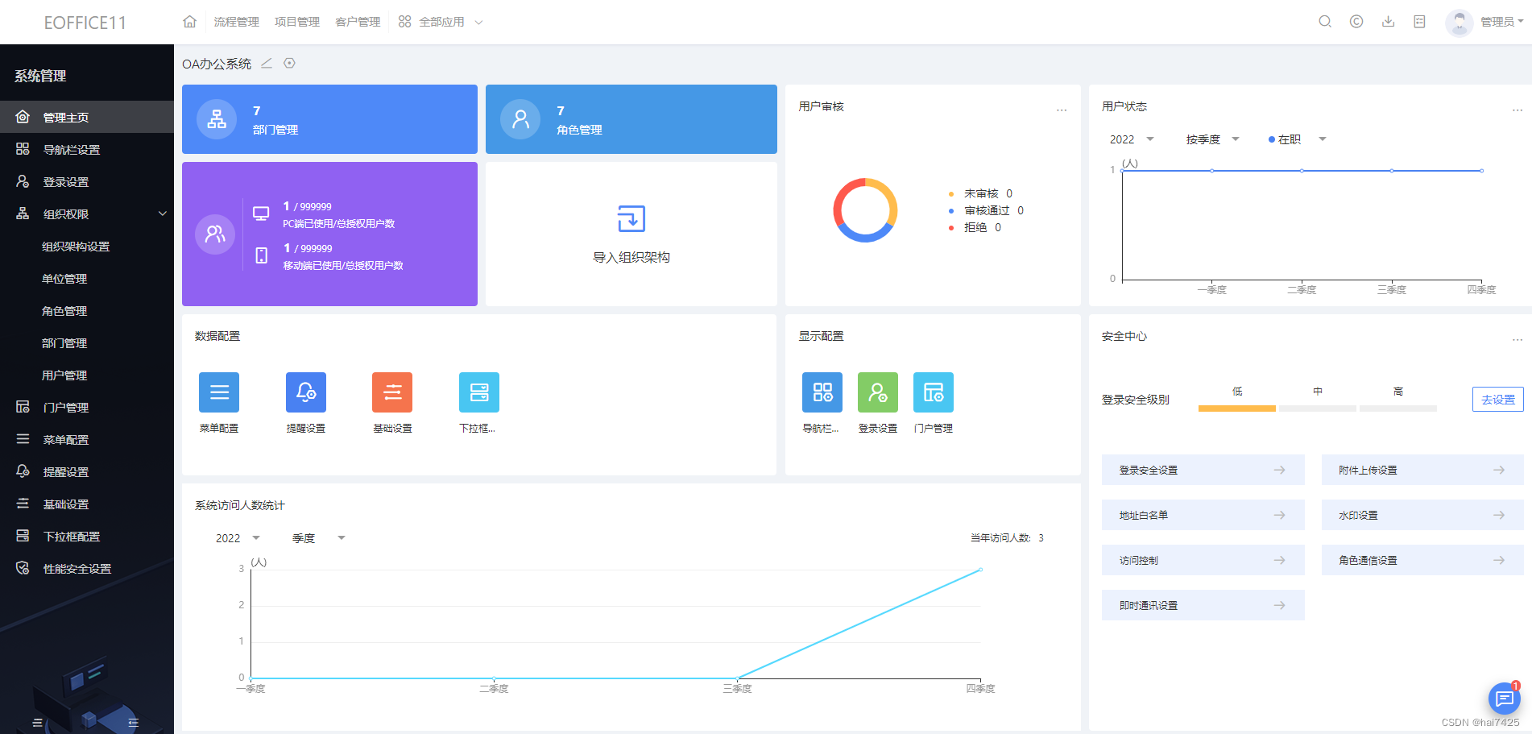
Task: Toggle 拒绝 legend in user audit chart
Action: click(x=975, y=227)
